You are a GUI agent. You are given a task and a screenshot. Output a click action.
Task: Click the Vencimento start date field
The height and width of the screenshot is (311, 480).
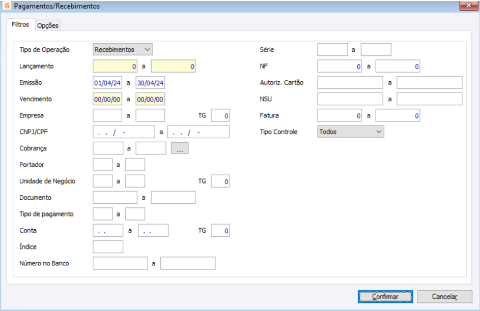click(107, 99)
